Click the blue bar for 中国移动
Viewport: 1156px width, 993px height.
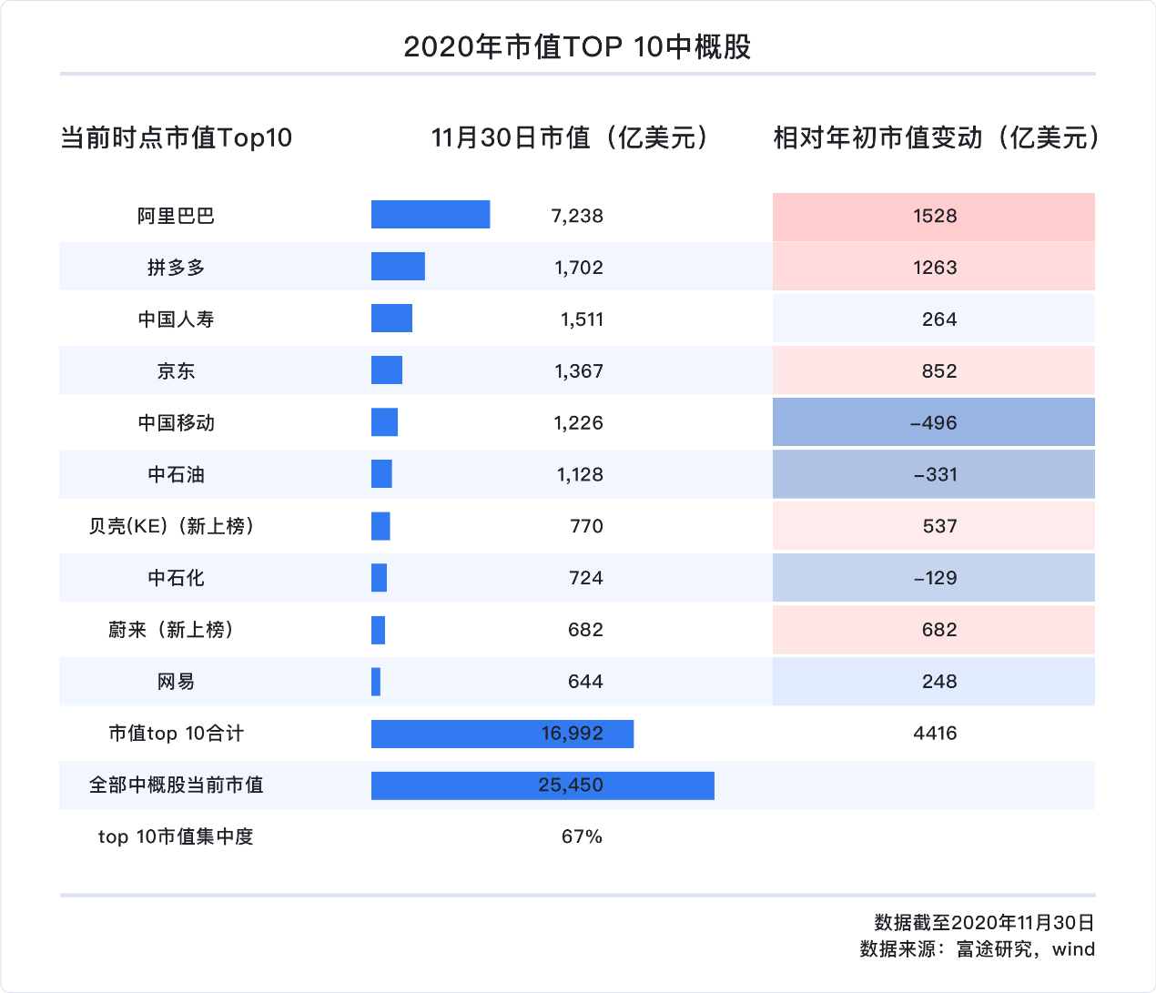(384, 422)
